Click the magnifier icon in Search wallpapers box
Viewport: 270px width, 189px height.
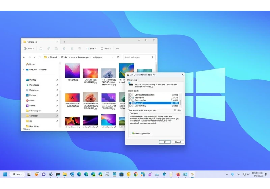152,57
